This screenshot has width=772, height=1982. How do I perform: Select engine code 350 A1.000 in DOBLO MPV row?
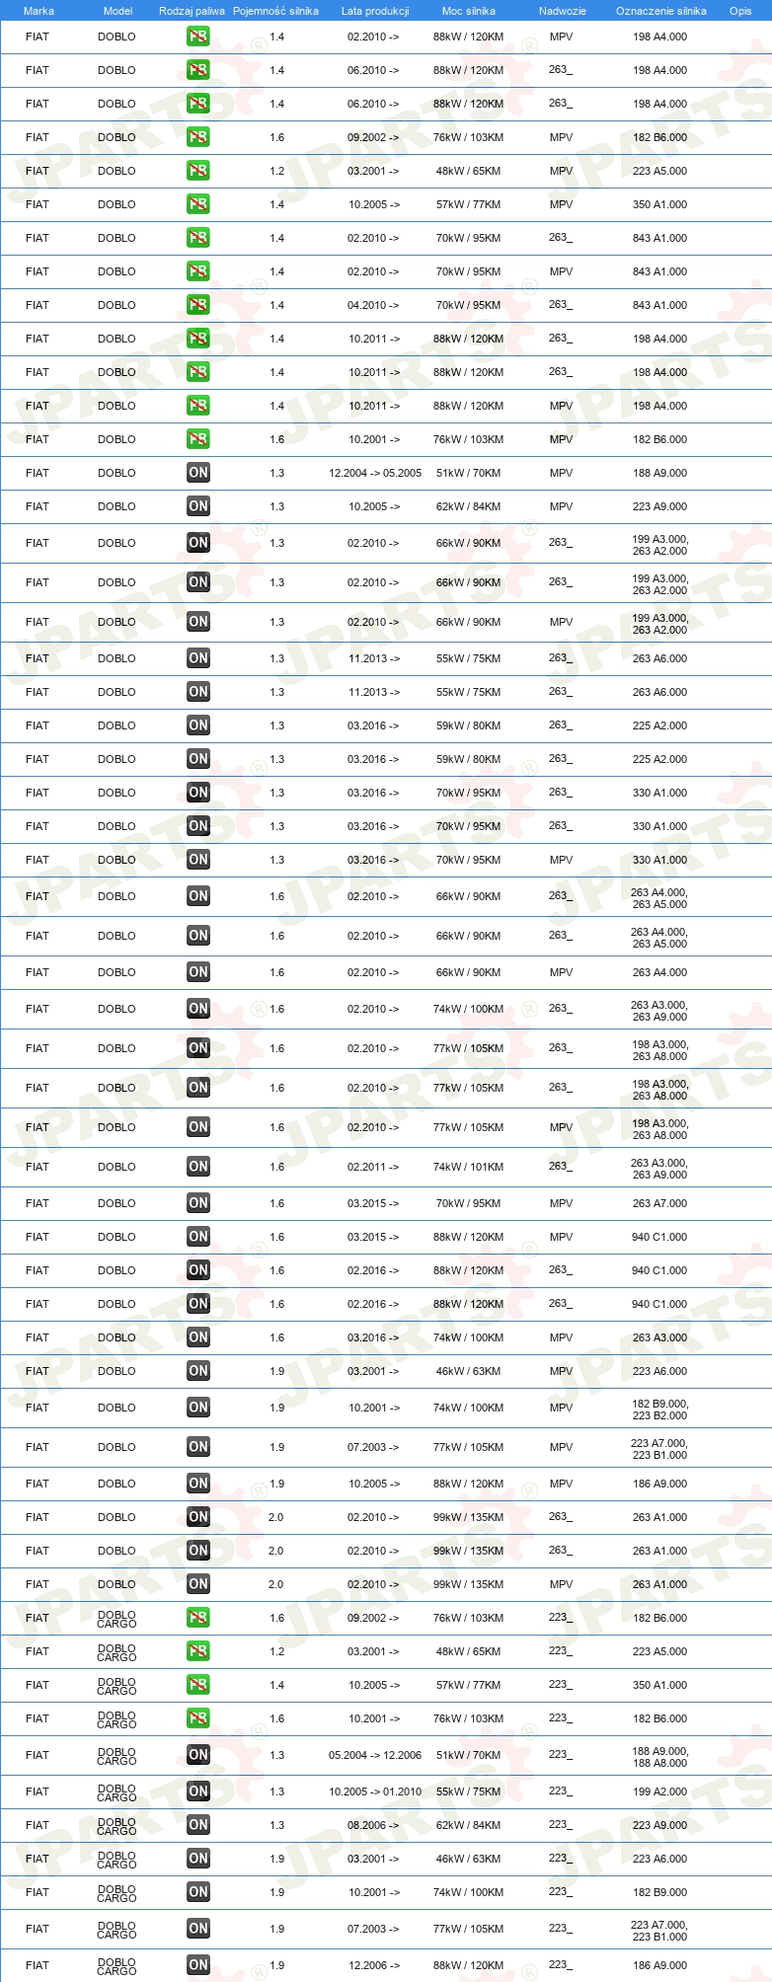(660, 204)
